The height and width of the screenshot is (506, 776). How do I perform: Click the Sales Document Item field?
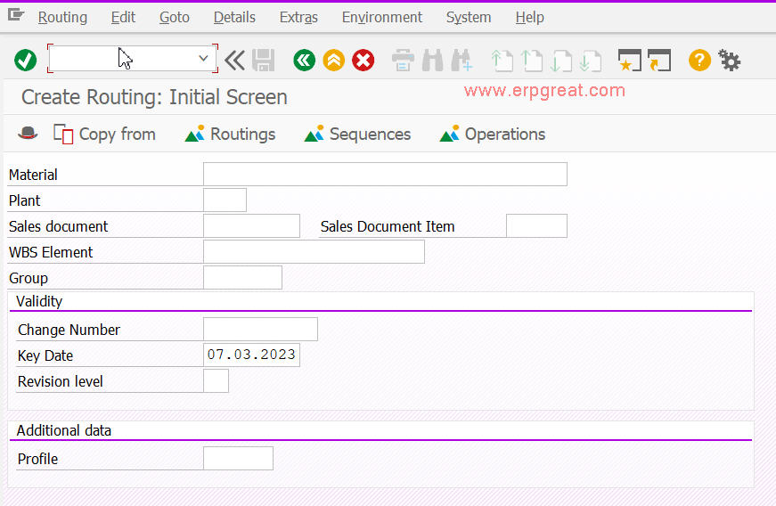pyautogui.click(x=536, y=225)
